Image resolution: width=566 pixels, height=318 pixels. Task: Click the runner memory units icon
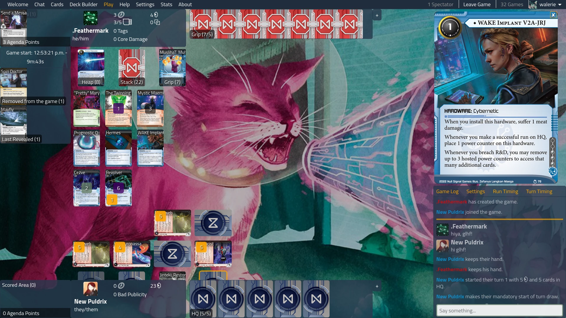[x=127, y=22]
